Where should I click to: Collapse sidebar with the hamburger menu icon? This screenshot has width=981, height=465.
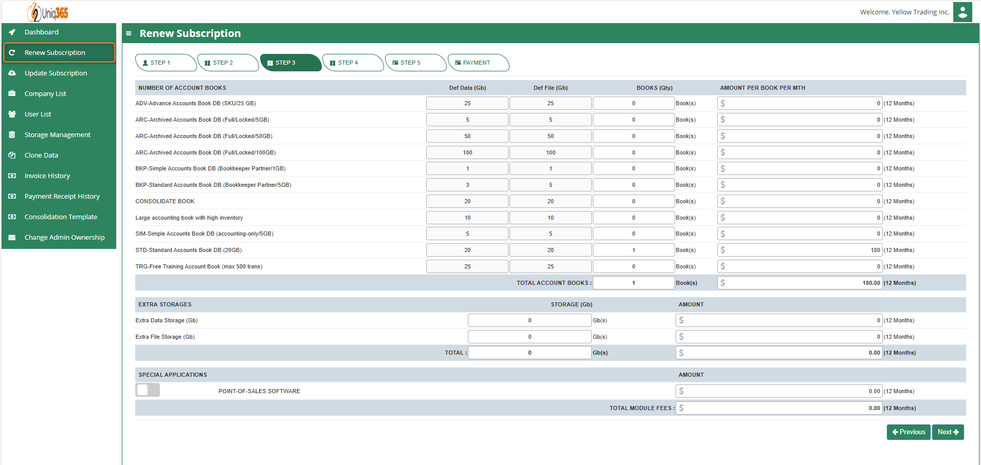pyautogui.click(x=129, y=33)
